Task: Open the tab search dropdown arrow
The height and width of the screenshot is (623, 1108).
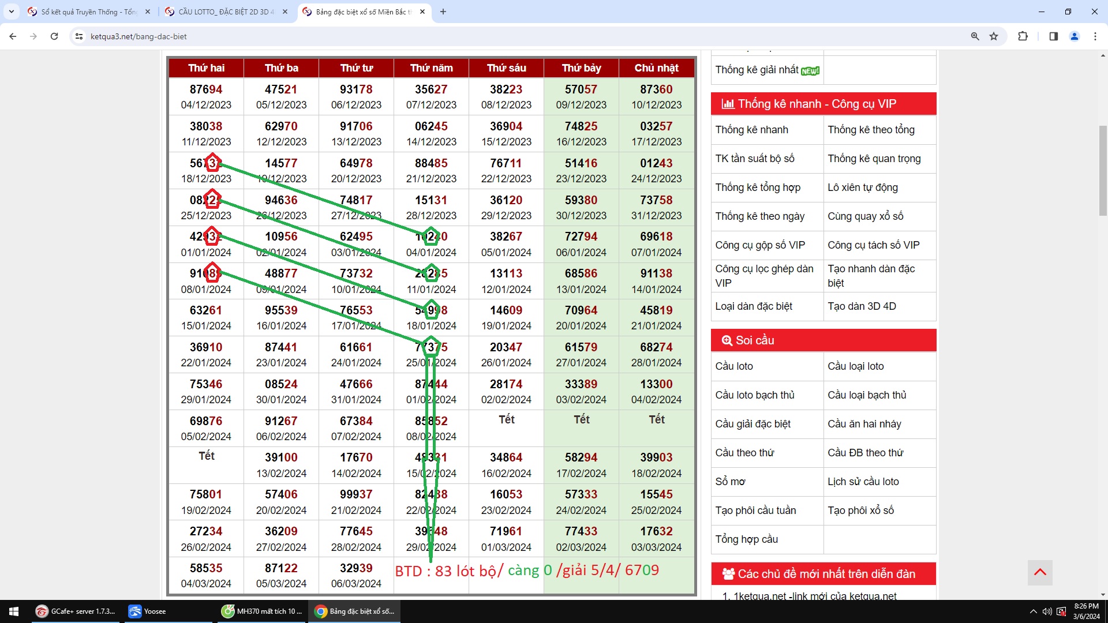Action: pos(11,12)
